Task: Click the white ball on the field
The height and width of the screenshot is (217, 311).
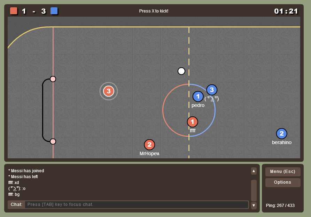Action: point(181,71)
